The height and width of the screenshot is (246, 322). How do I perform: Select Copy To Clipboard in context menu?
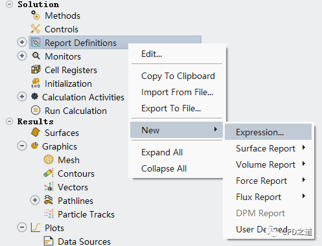178,76
